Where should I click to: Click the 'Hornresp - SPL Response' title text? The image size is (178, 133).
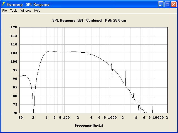pyautogui.click(x=28, y=5)
